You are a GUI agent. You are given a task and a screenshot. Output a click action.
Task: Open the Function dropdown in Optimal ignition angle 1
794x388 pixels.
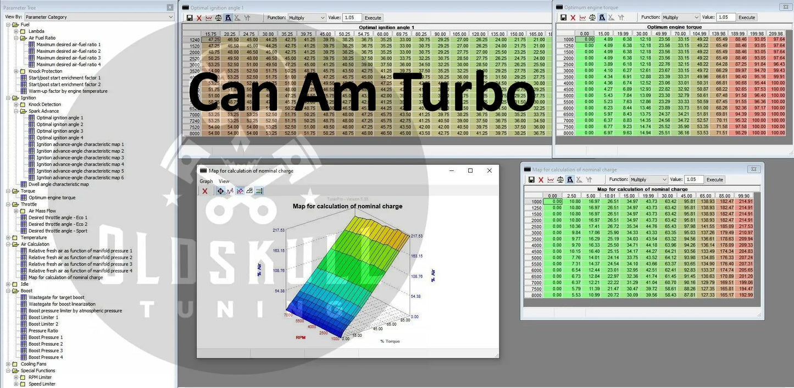coord(307,18)
